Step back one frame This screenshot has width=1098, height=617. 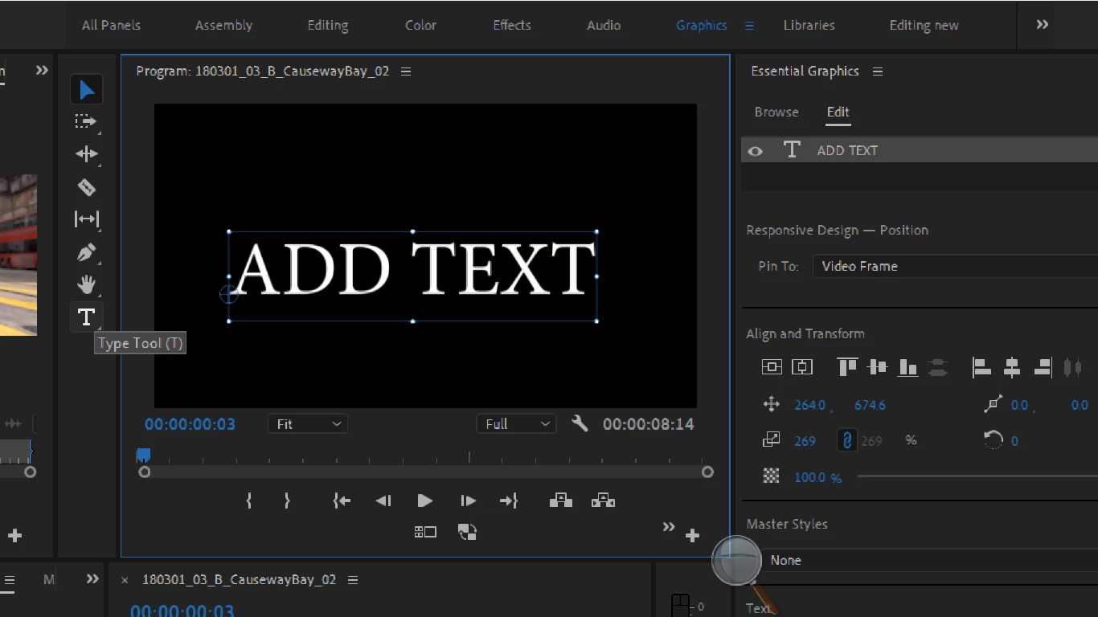pos(383,501)
